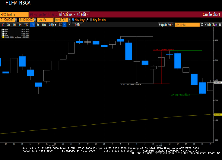The width and height of the screenshot is (222, 160).
Task: Select the 5Y range tab
Action: 38,25
